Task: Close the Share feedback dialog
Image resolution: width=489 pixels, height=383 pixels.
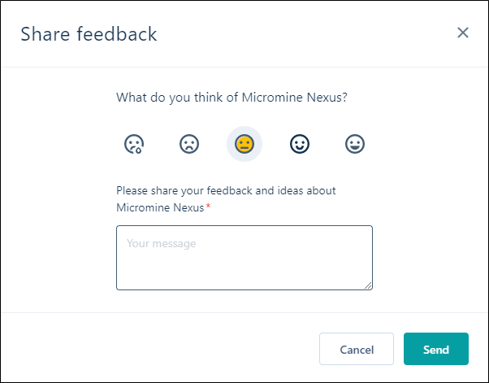Action: click(463, 33)
